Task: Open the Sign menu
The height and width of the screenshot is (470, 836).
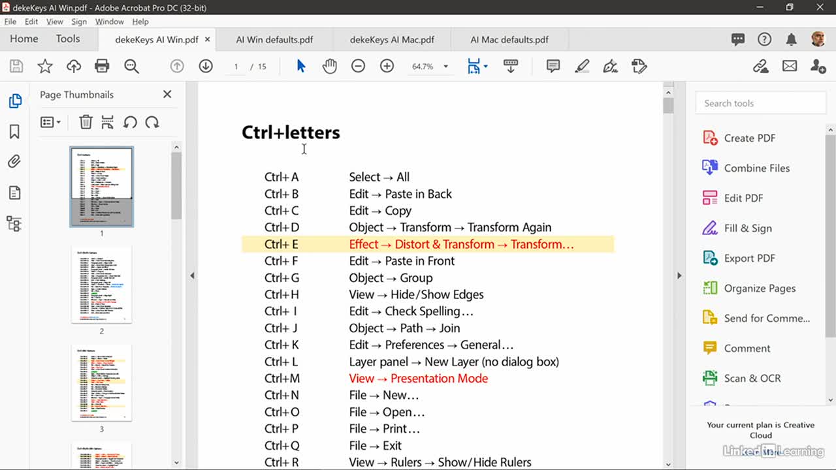Action: pos(79,22)
